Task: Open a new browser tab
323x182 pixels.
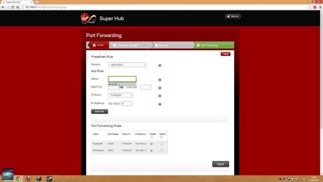Action: click(x=37, y=2)
